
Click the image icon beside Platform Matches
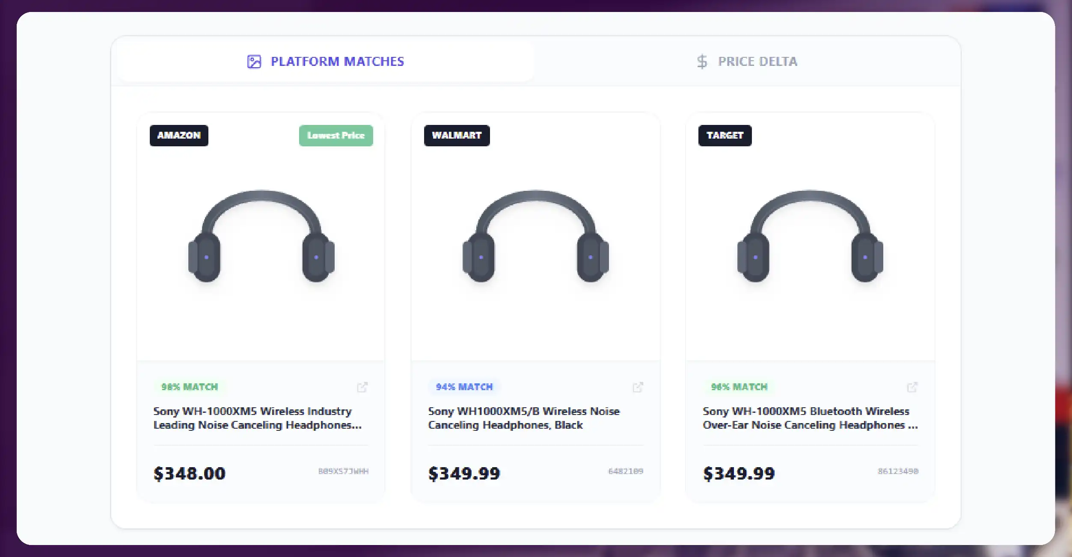click(x=254, y=62)
